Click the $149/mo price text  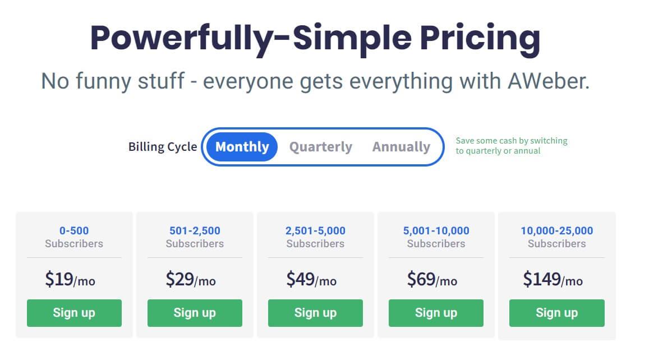click(553, 280)
